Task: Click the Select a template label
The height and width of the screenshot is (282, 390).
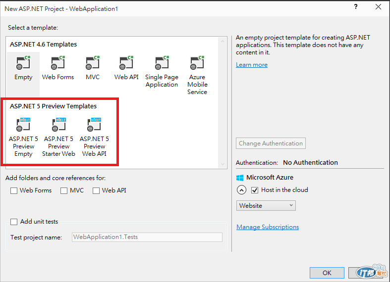Action: [x=33, y=28]
